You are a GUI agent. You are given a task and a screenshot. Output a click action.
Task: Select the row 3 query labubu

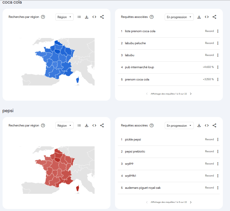click(x=130, y=55)
